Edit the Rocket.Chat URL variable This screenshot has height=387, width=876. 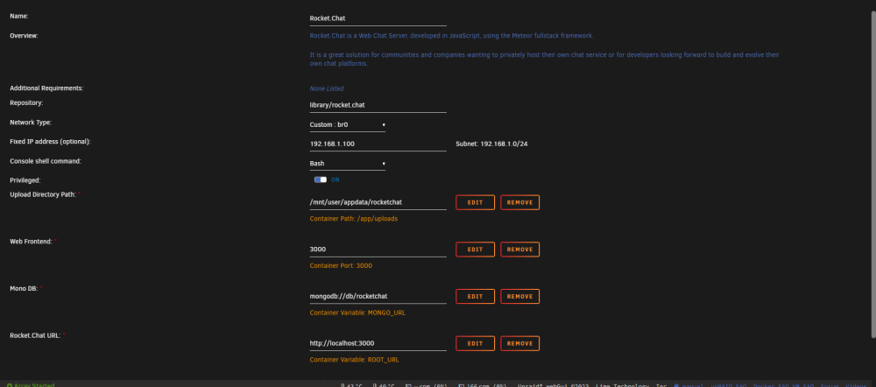[475, 343]
